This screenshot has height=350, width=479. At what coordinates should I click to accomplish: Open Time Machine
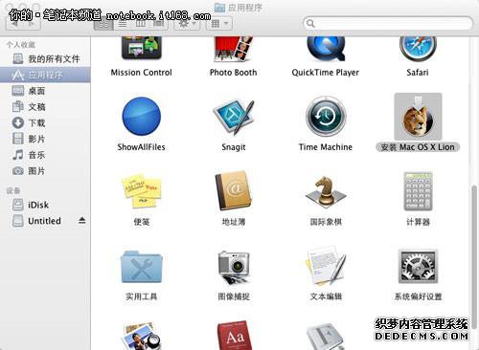click(326, 117)
